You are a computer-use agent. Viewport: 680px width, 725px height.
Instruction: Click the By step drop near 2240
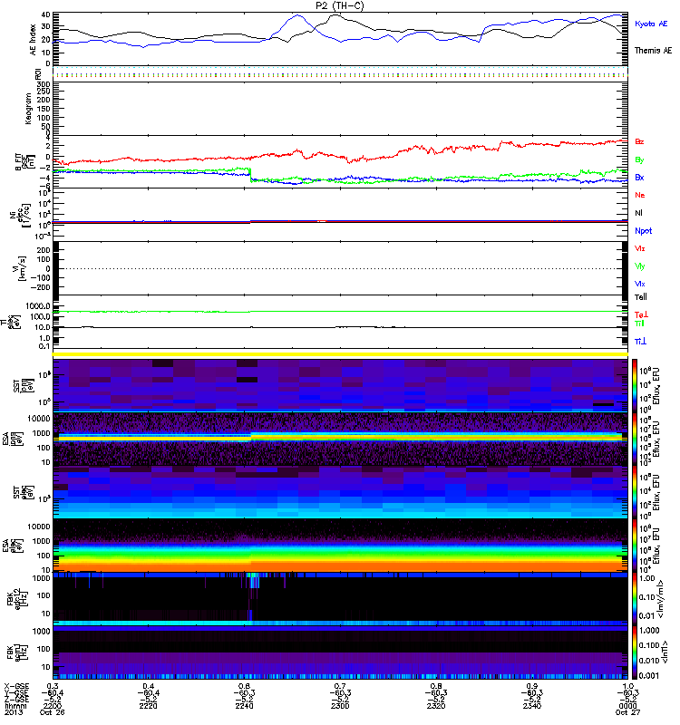click(251, 175)
